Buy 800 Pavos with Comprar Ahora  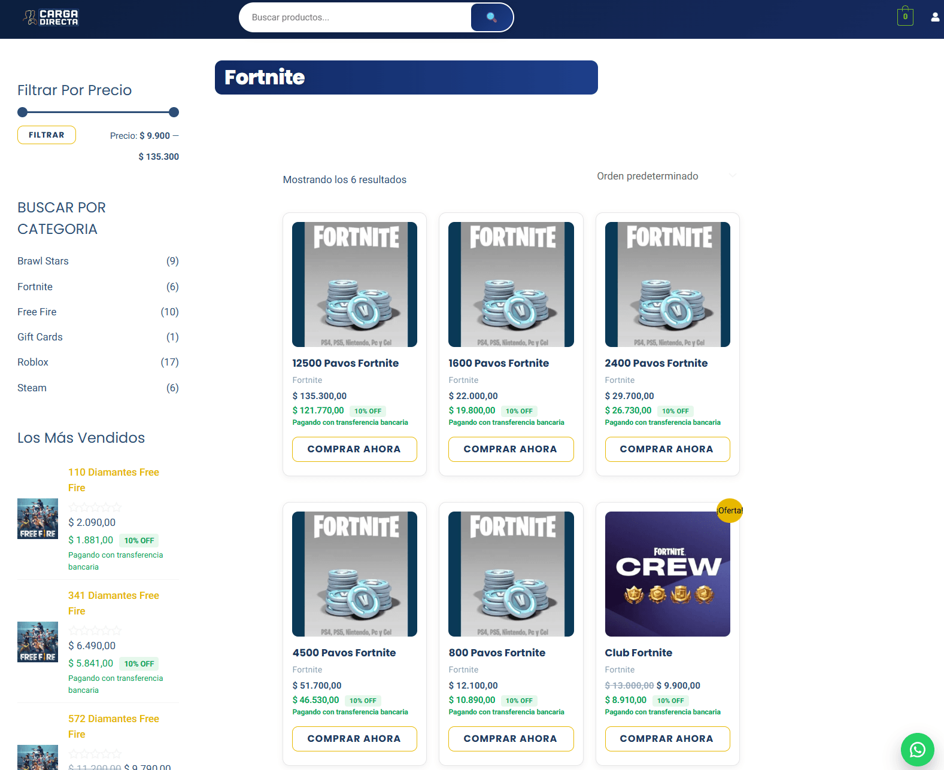[x=511, y=739]
